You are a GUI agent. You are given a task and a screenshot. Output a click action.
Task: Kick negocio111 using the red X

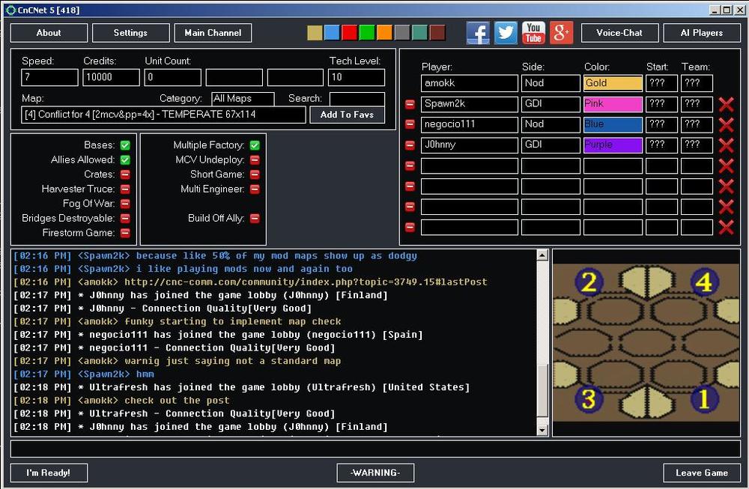click(x=726, y=124)
